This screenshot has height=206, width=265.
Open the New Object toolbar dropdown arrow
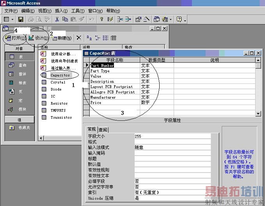pos(171,20)
